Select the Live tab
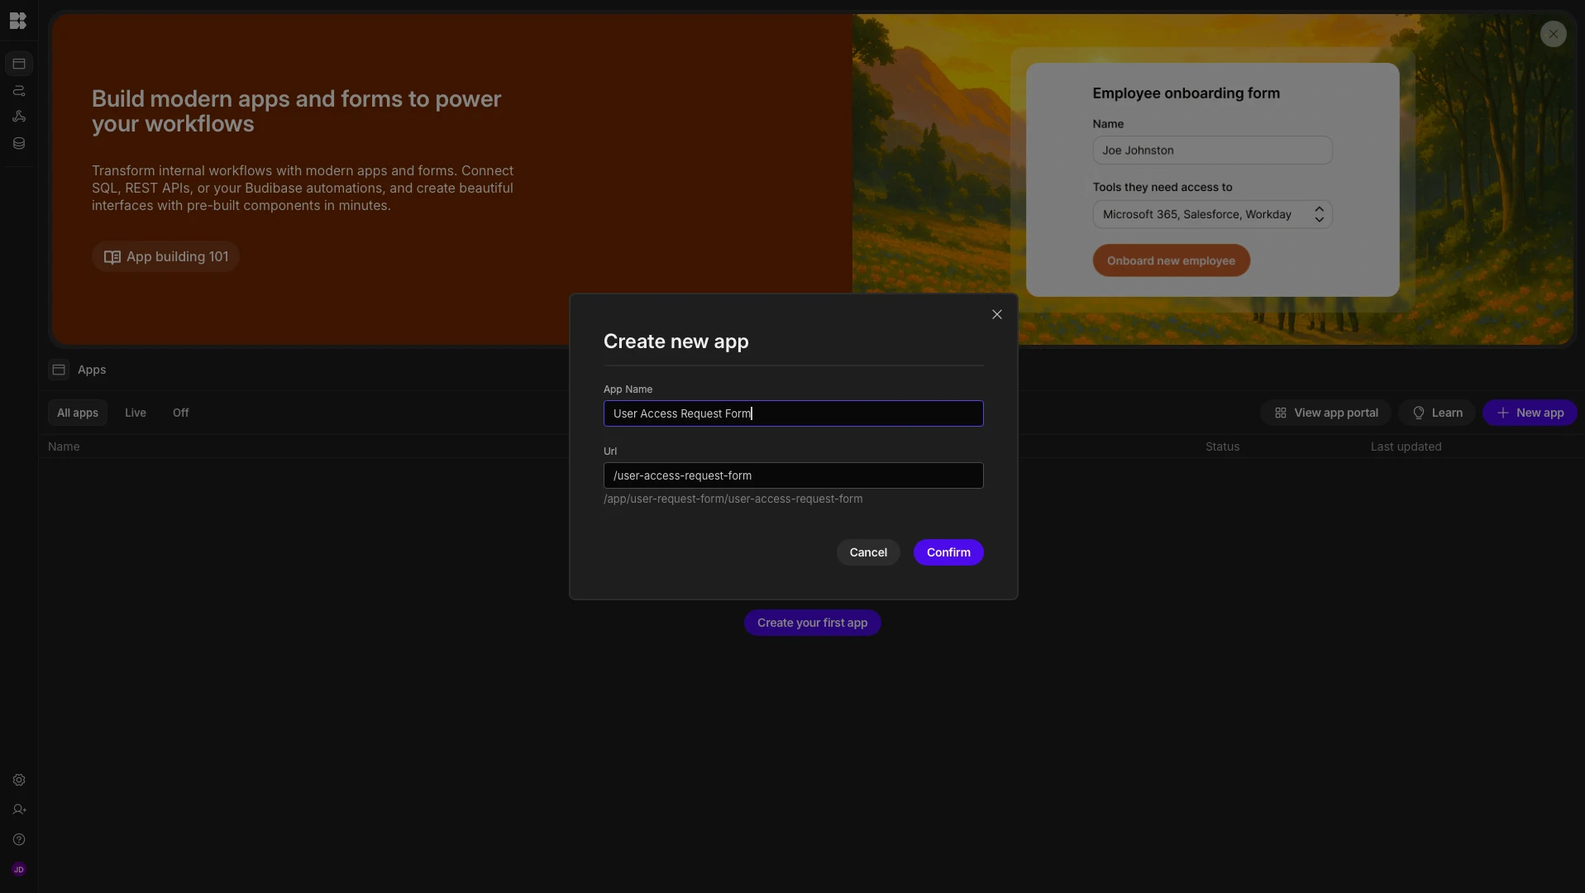 [136, 413]
